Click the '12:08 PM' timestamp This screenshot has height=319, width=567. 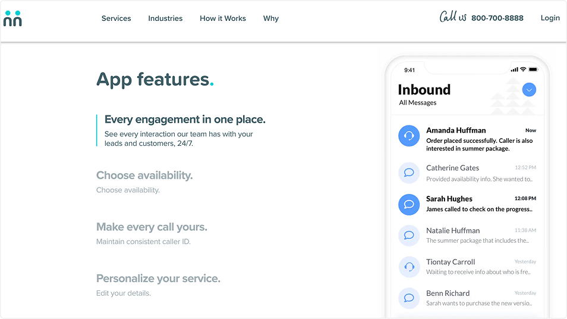pyautogui.click(x=525, y=198)
